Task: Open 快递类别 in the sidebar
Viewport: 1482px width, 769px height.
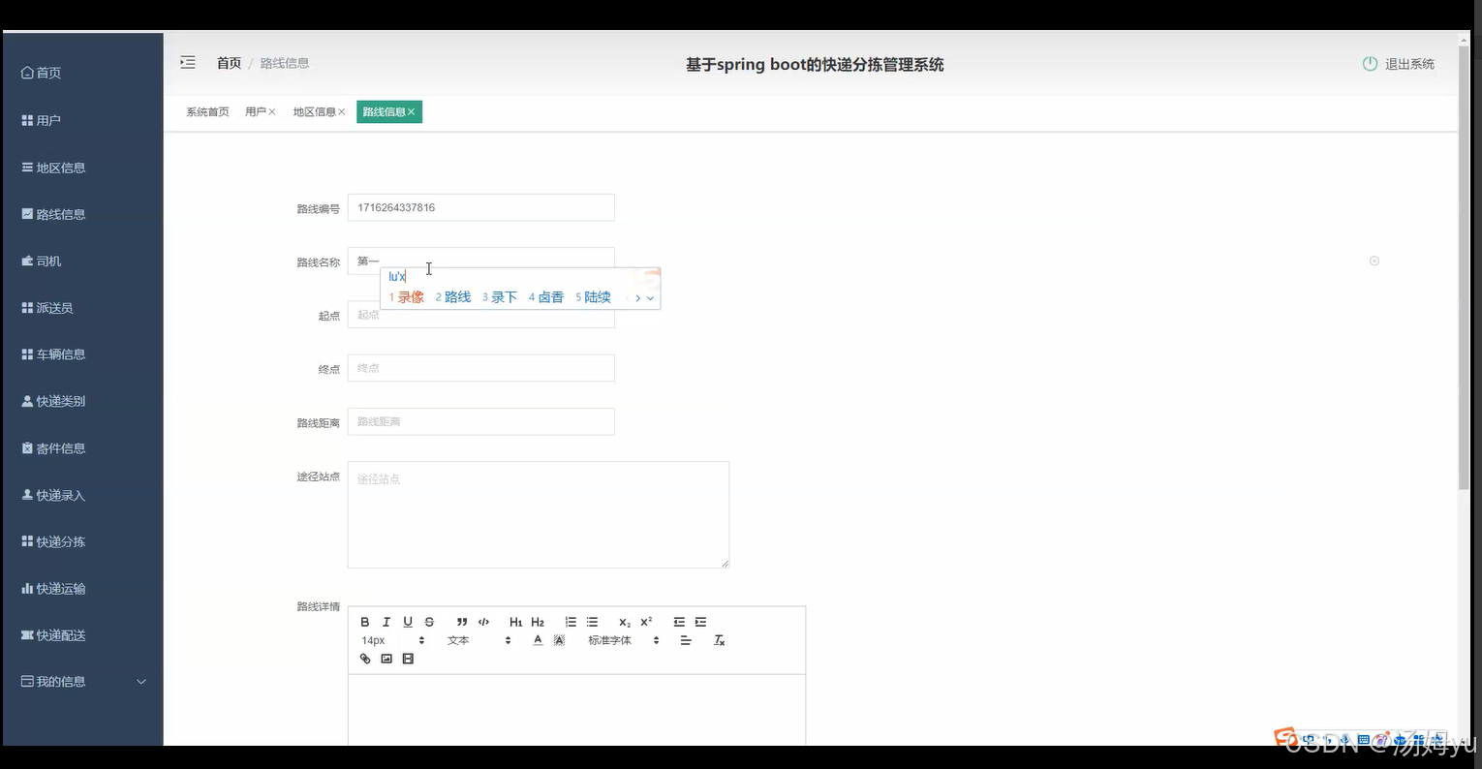Action: click(x=82, y=401)
